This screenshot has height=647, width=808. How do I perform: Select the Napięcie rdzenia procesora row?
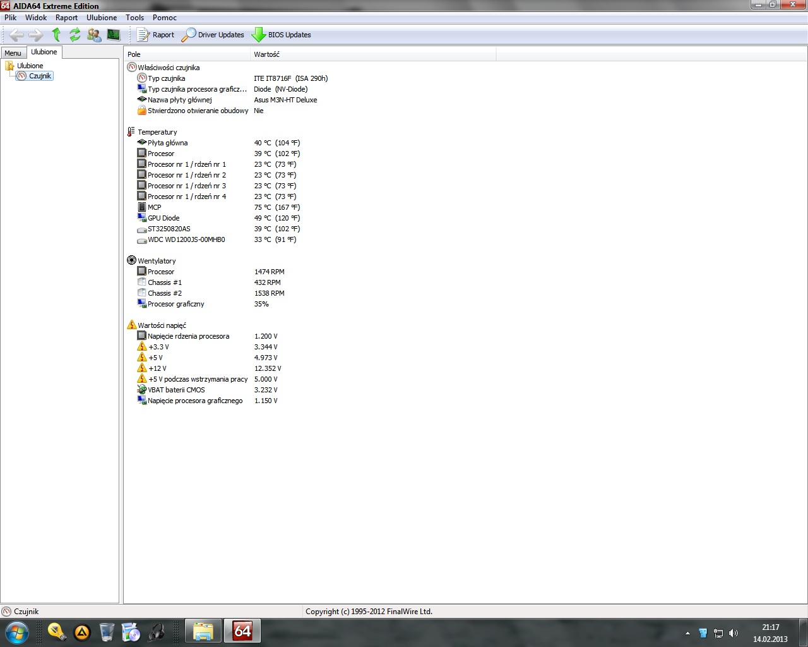coord(208,336)
